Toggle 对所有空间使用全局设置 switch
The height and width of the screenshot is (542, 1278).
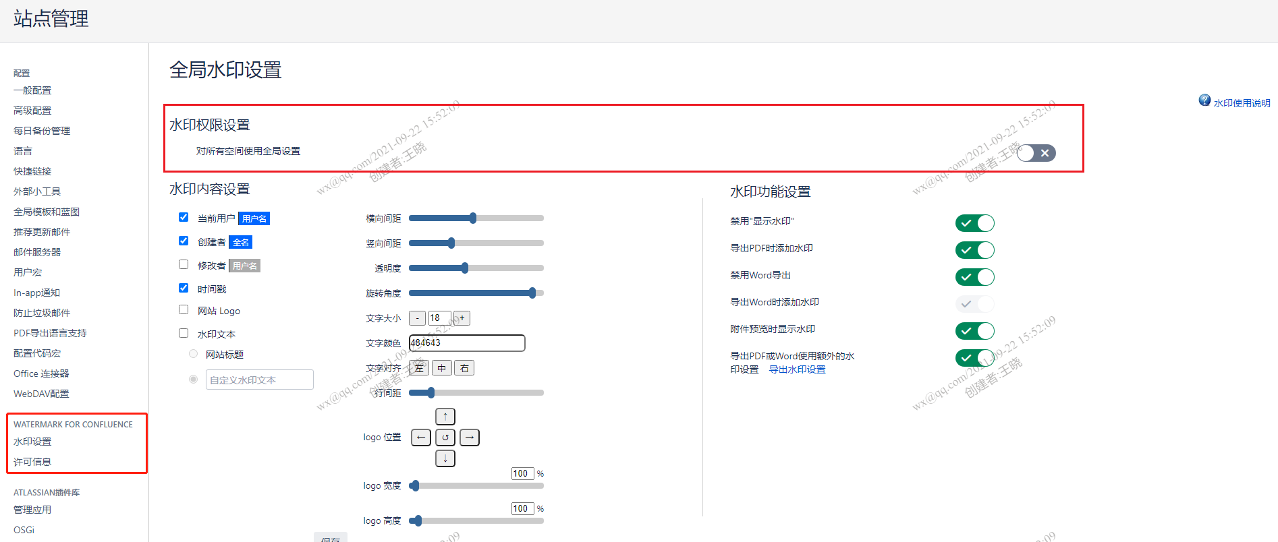coord(1036,153)
